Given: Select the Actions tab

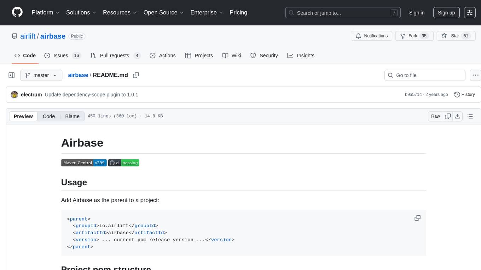Looking at the screenshot, I should 163,55.
